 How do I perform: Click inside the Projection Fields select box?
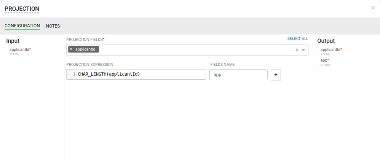tap(190, 50)
